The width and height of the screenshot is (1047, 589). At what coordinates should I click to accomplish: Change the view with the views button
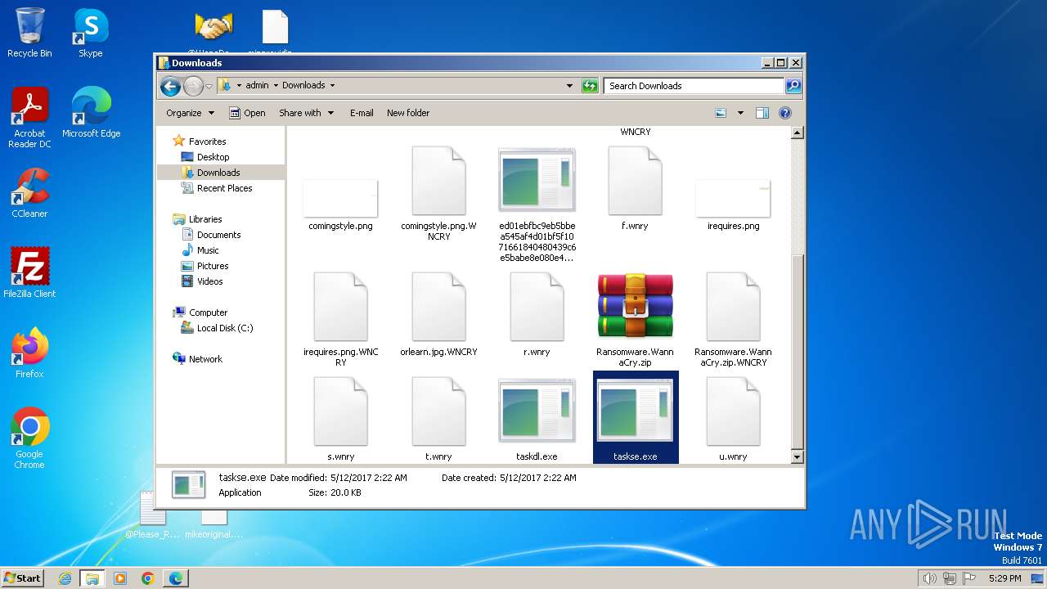tap(721, 113)
